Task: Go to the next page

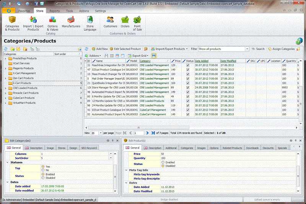Action: click(x=147, y=133)
